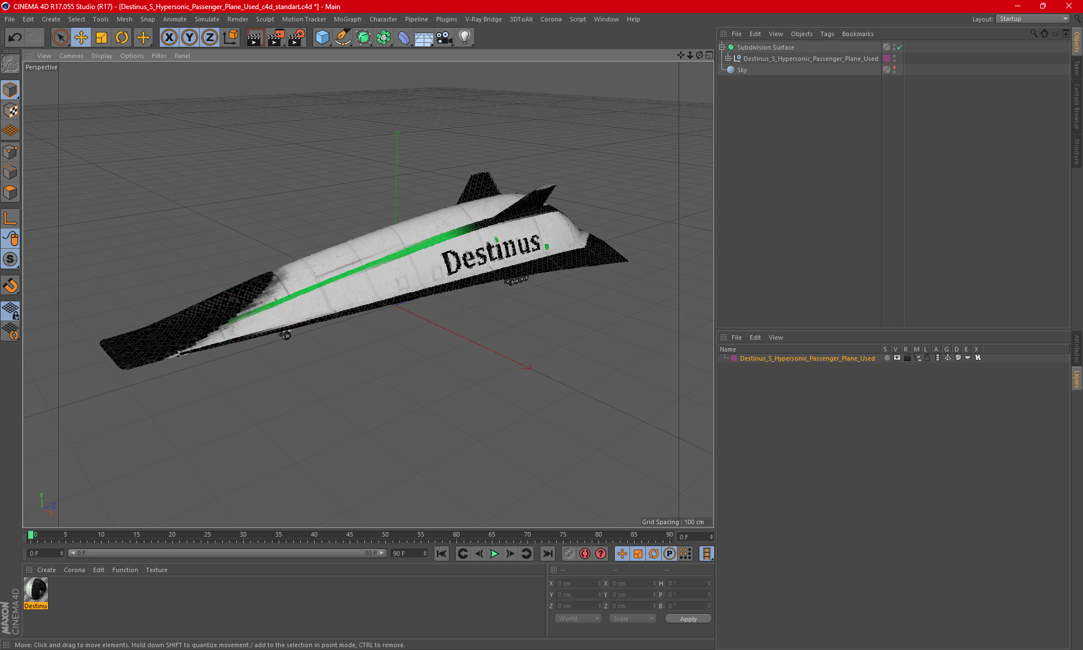Open Edit Render Settings icon
Screen dimensions: 1083x650
(297, 38)
